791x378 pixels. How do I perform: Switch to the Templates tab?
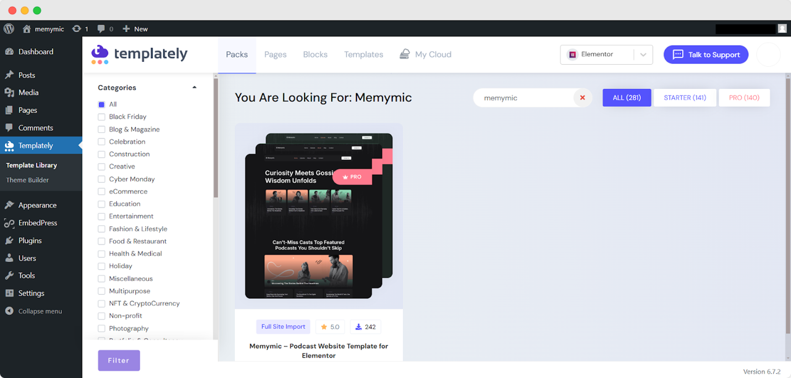[x=364, y=54]
